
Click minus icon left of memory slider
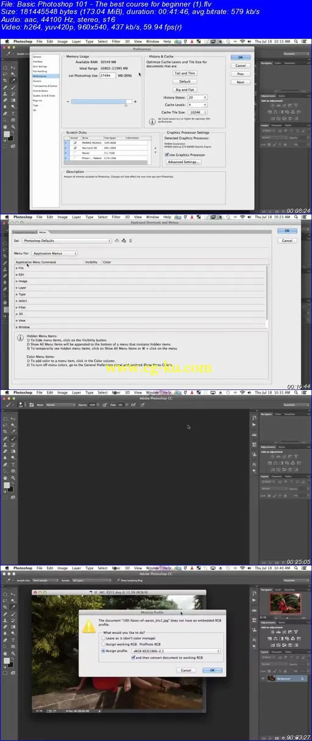(68, 102)
